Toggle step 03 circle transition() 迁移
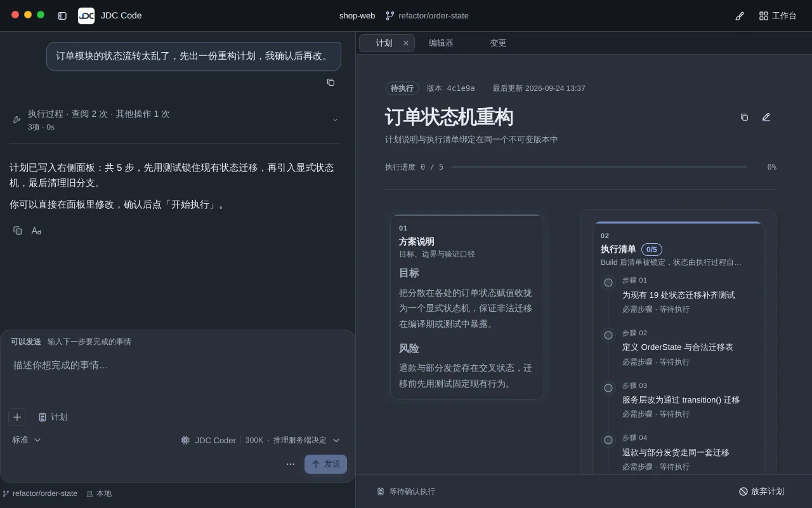The height and width of the screenshot is (508, 812). pyautogui.click(x=608, y=388)
